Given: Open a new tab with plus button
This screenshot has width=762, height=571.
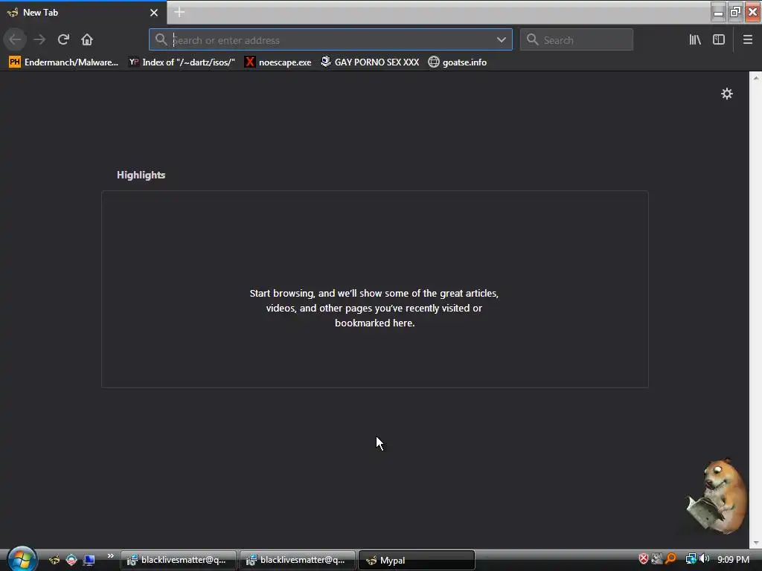Looking at the screenshot, I should pos(179,12).
